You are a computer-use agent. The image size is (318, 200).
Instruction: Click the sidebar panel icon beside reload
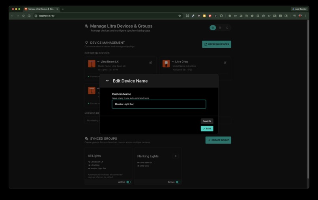tap(29, 16)
